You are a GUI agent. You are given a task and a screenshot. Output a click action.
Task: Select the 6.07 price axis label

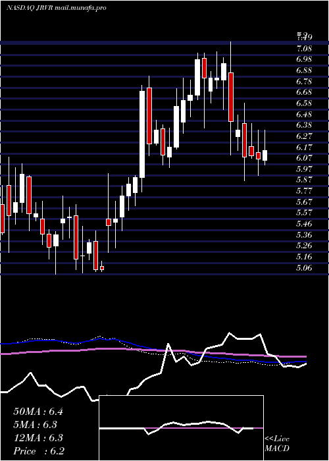click(304, 158)
